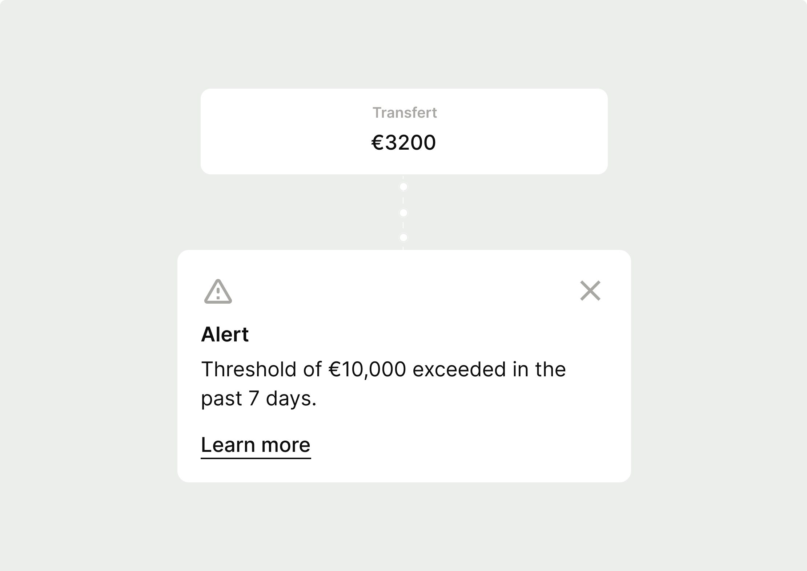Click the word "more" in Learn more
Image resolution: width=807 pixels, height=571 pixels.
click(286, 445)
